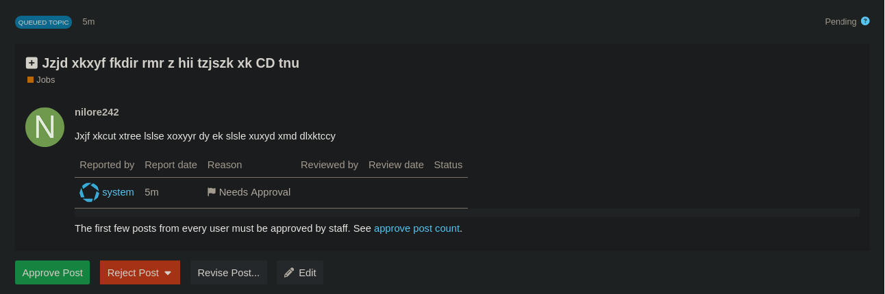Click the Pending status label
885x294 pixels.
coord(840,22)
